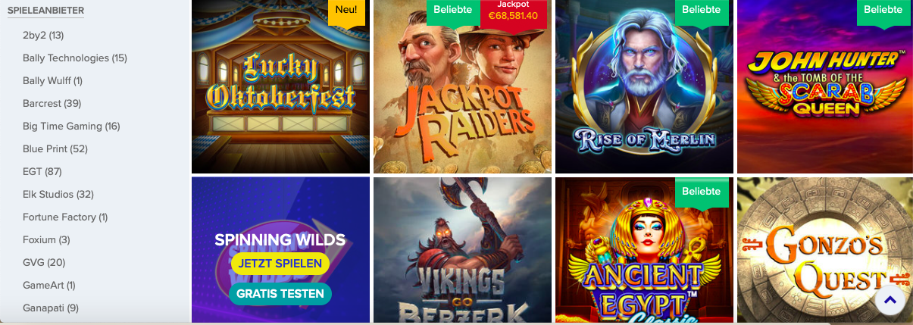Select Elk Studios provider filter

[x=58, y=194]
